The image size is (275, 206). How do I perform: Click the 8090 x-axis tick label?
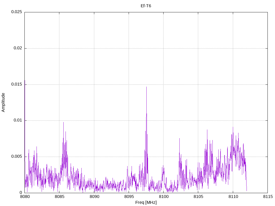point(94,197)
